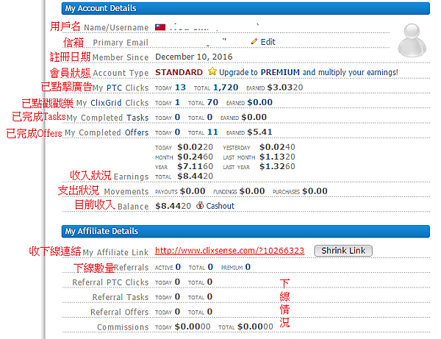Image resolution: width=441 pixels, height=339 pixels.
Task: Click the PTC earned amount $3.0320
Action: (x=285, y=88)
